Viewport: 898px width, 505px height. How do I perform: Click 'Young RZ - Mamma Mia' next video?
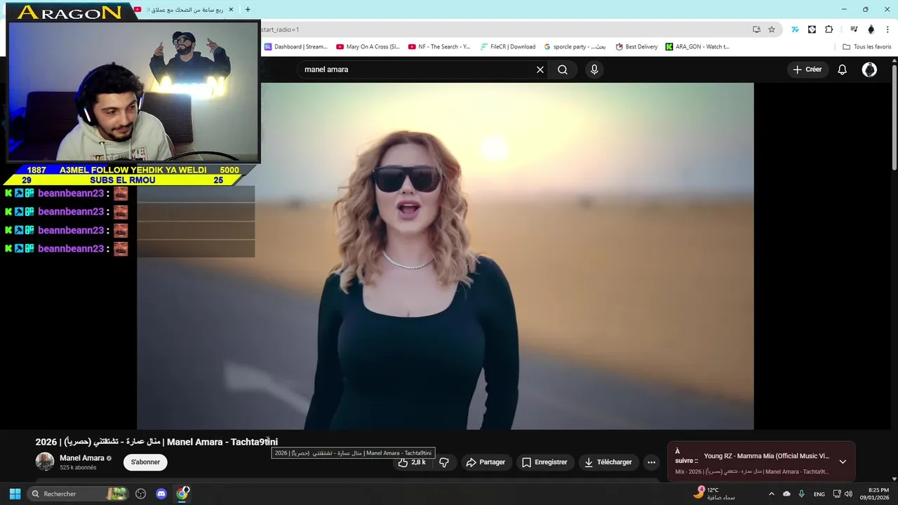coord(766,456)
